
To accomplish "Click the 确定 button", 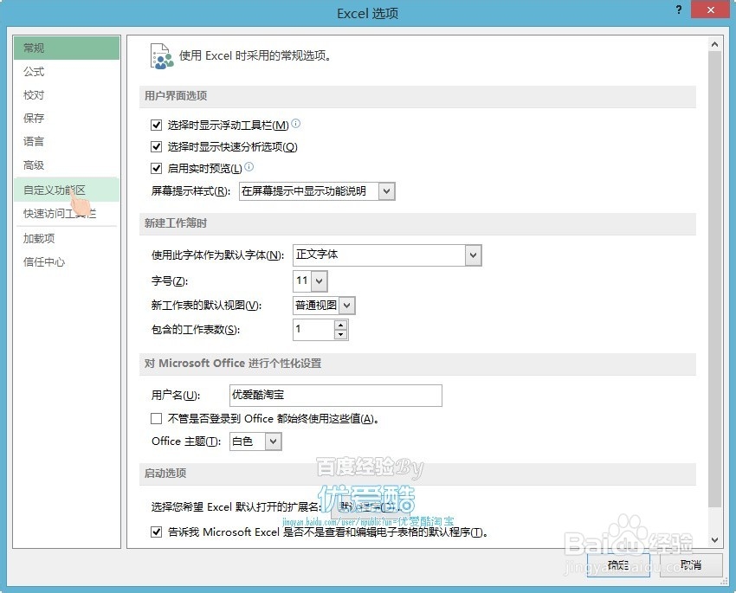I will point(618,564).
